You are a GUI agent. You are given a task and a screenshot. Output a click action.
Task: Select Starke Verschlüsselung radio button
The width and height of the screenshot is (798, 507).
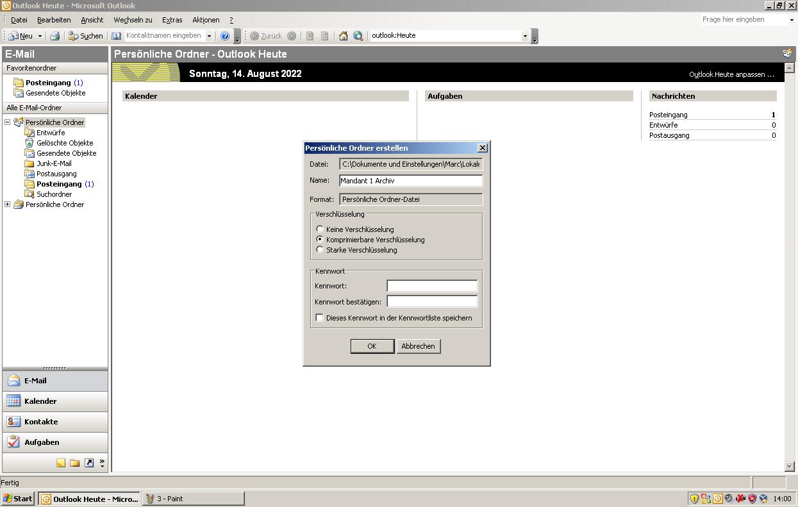[320, 250]
